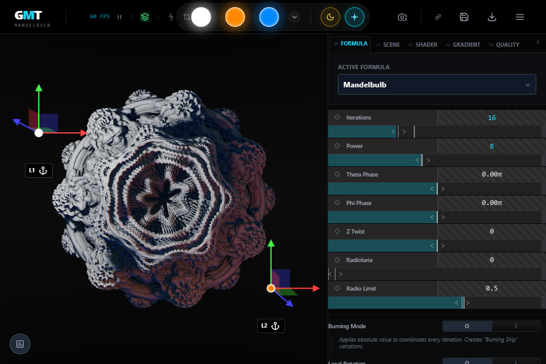
Task: Click the Radio Limit keyframe diamond
Action: tap(337, 288)
